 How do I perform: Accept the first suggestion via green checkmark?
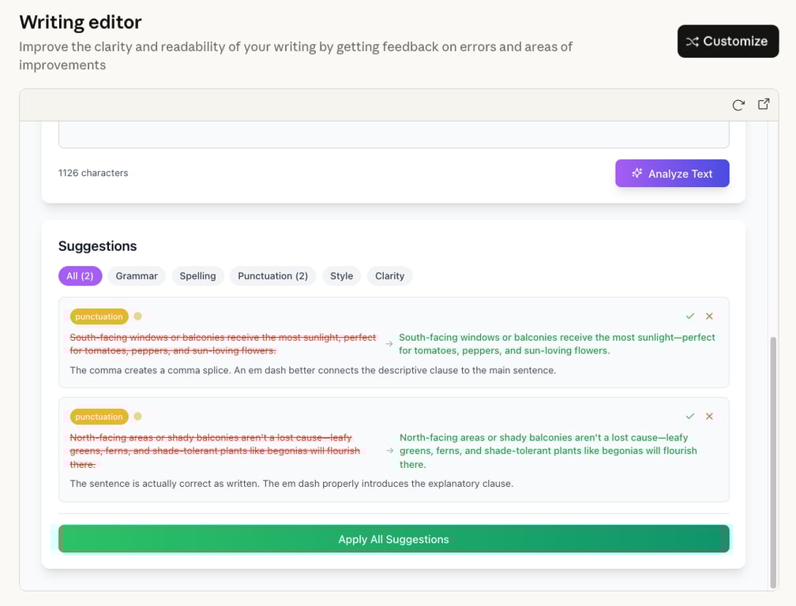click(689, 316)
